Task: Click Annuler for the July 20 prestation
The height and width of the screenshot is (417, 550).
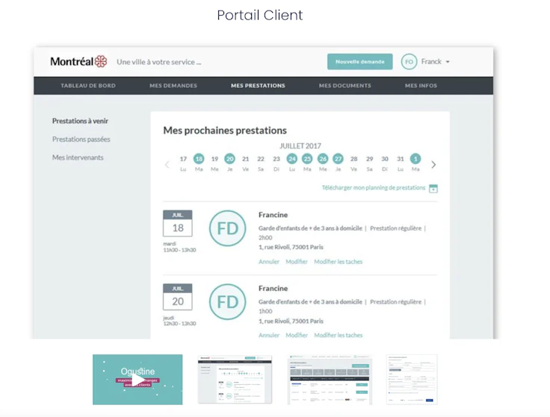Action: [x=269, y=335]
